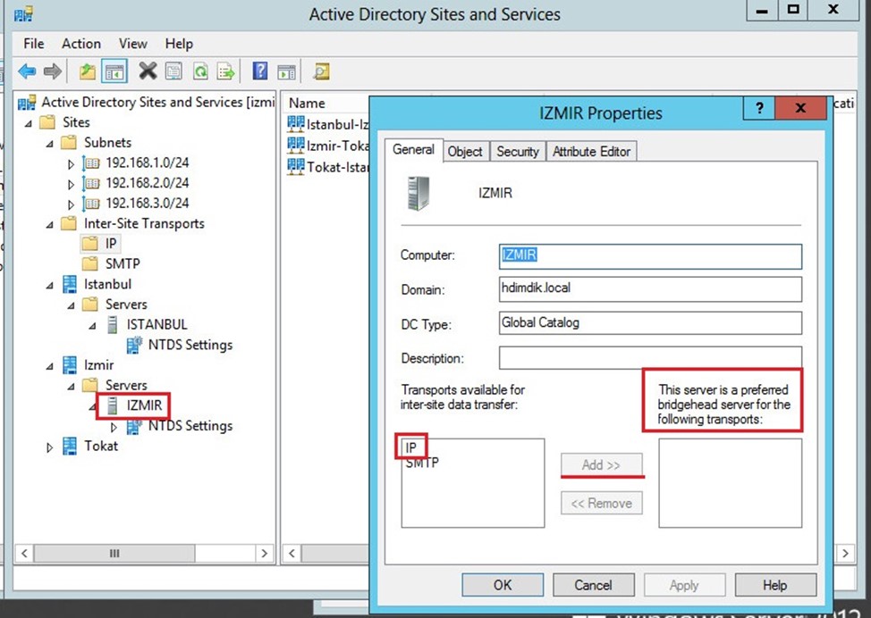Select the SMTP folder icon in the tree

pos(90,263)
